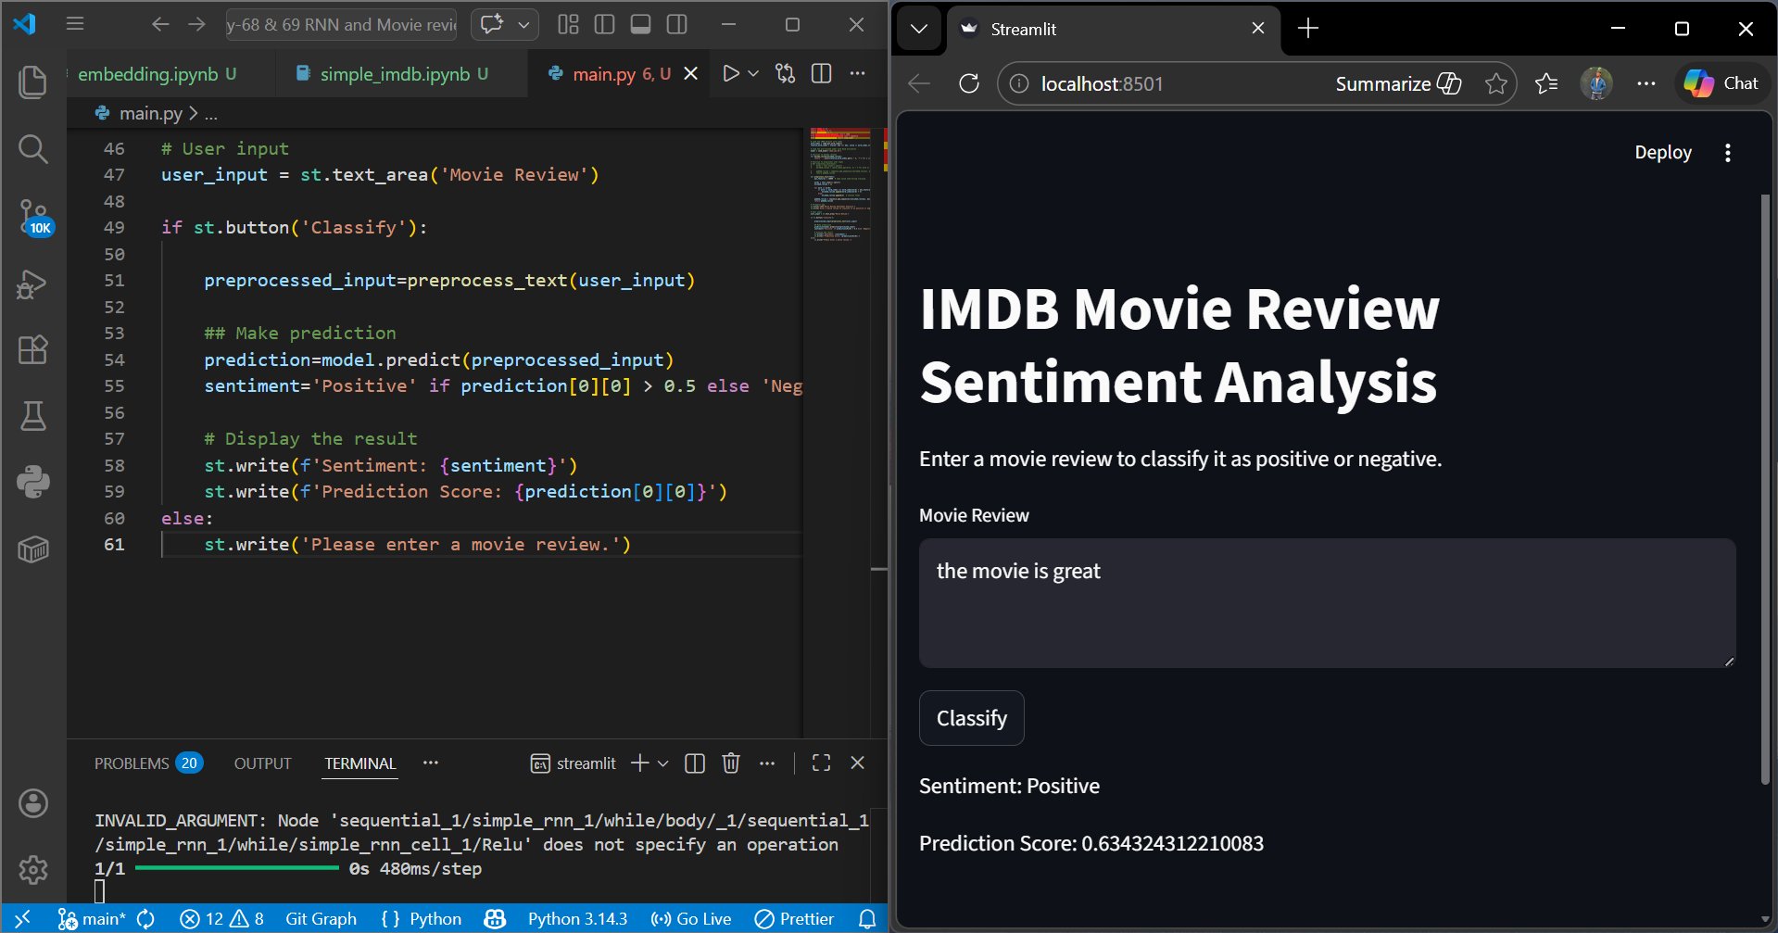Switch to the OUTPUT panel tab
The image size is (1778, 933).
(x=262, y=763)
